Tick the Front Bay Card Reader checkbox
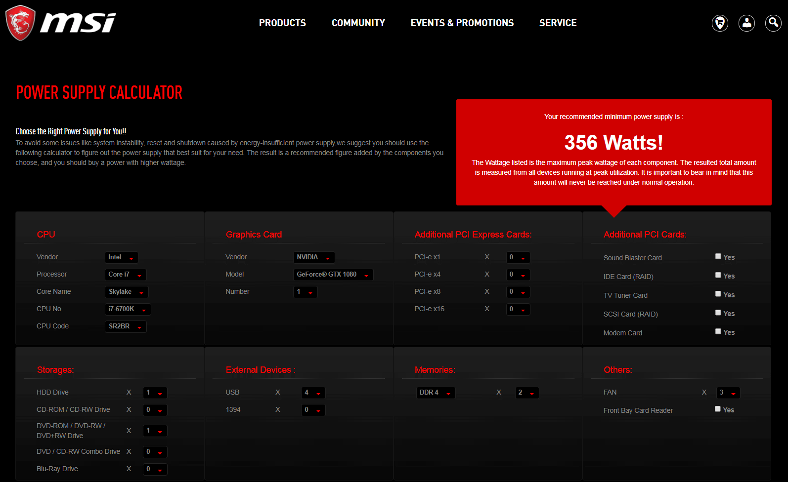 [x=717, y=409]
